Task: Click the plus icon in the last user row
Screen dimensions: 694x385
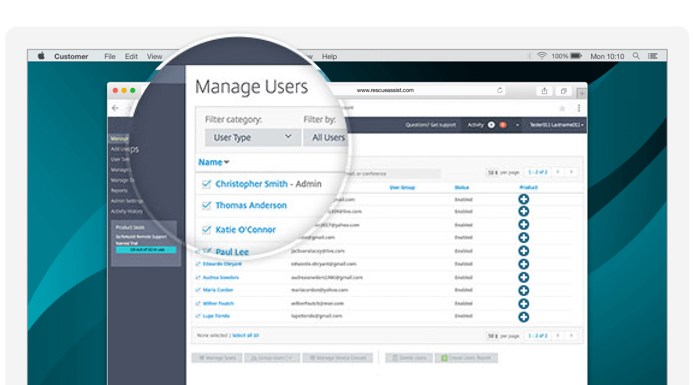Action: 523,316
